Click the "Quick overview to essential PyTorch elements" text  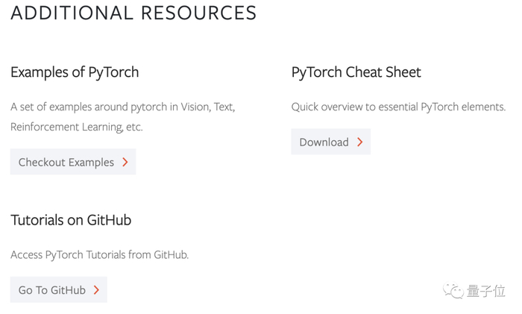pos(398,107)
